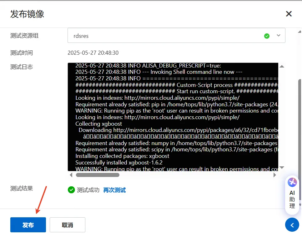
Task: Click the green 测试成功 status icon
Action: point(71,190)
